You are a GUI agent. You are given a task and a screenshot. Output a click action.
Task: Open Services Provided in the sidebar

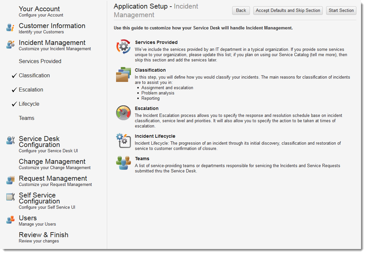pyautogui.click(x=40, y=61)
